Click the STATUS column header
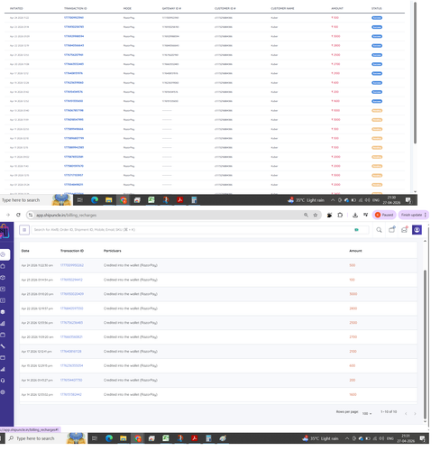Image resolution: width=440 pixels, height=451 pixels. (377, 8)
